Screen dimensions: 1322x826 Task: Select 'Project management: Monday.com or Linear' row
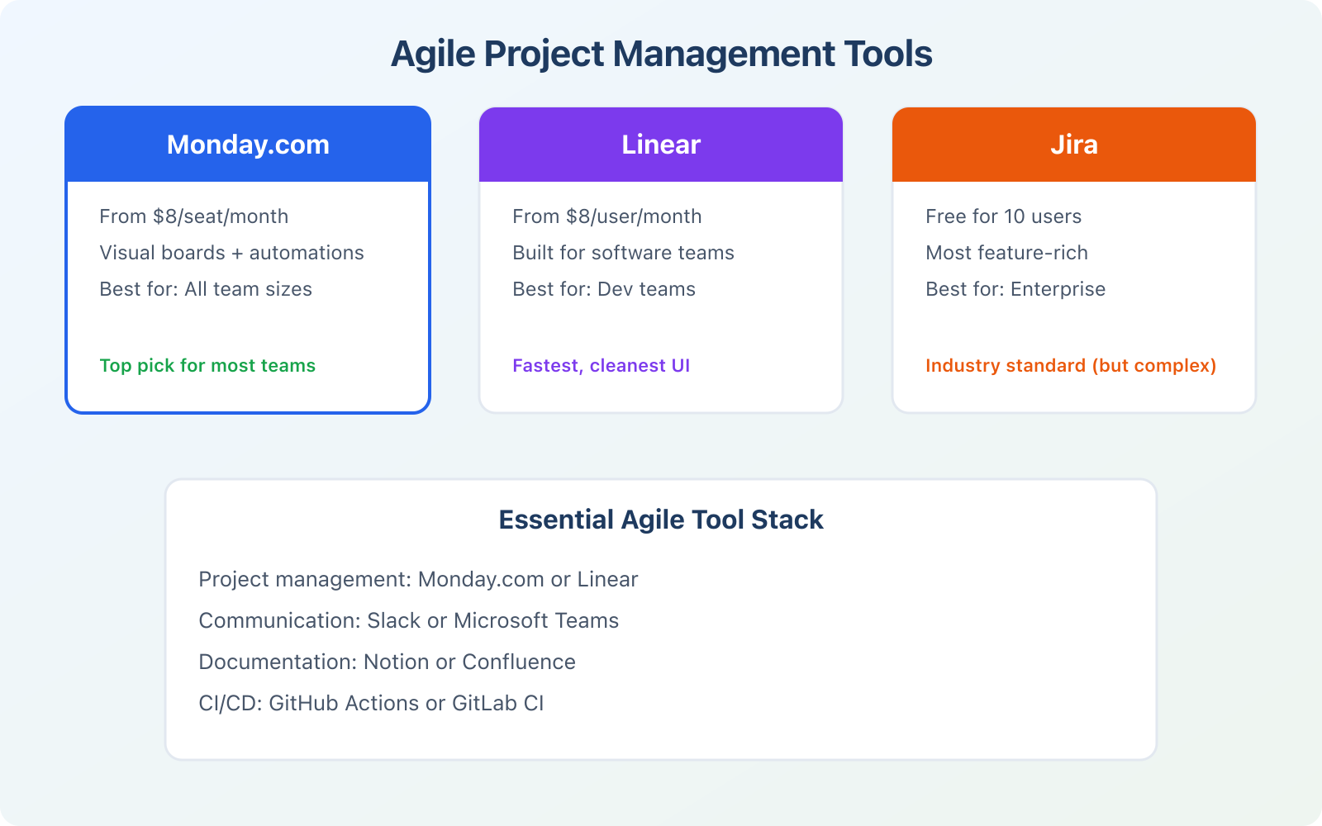coord(418,580)
